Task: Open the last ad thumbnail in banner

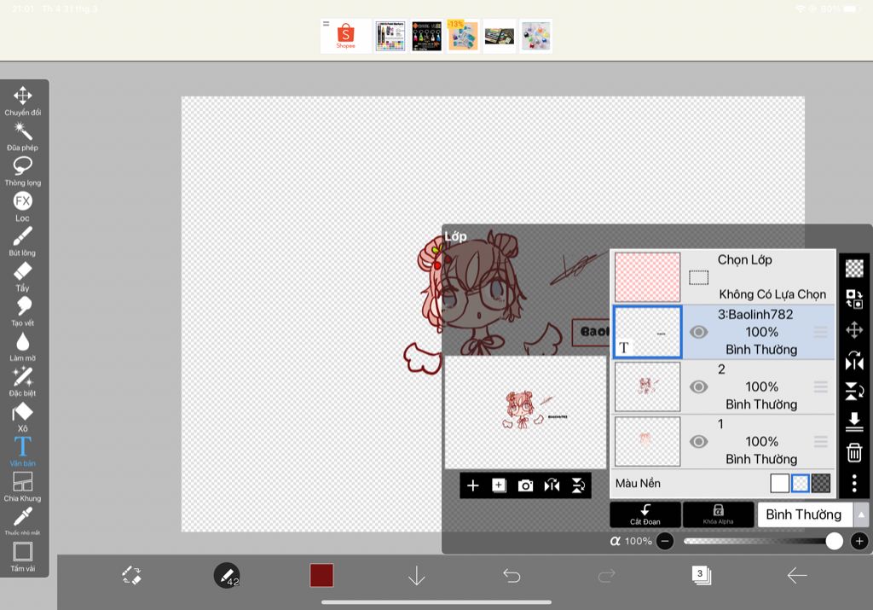Action: click(x=535, y=36)
